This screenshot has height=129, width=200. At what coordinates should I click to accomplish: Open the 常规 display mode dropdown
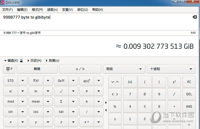[x=124, y=69]
